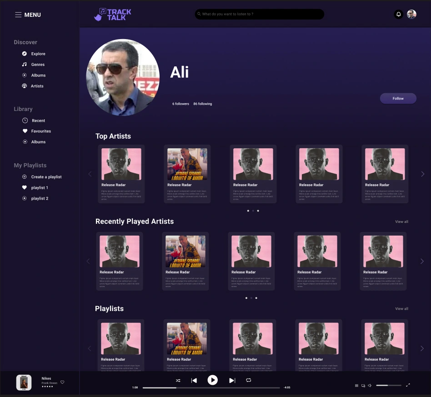Open the 6 followers list
Viewport: 431px width, 397px height.
click(180, 104)
